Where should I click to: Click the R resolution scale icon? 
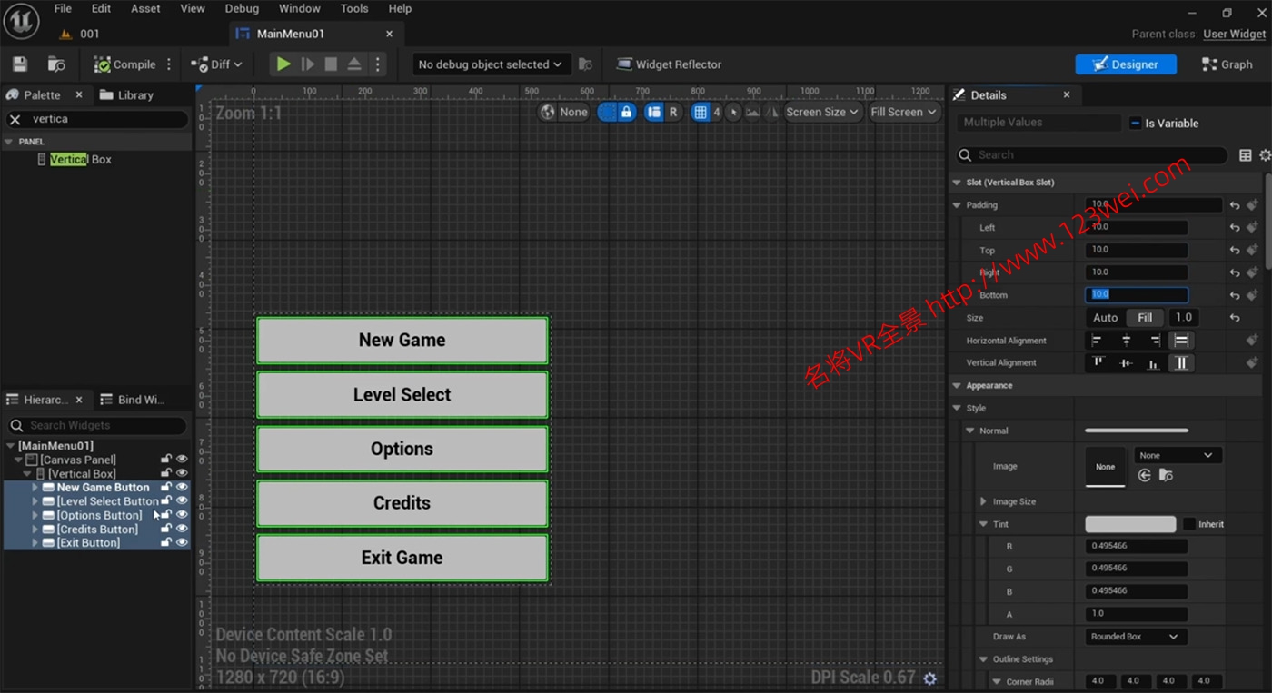coord(675,111)
